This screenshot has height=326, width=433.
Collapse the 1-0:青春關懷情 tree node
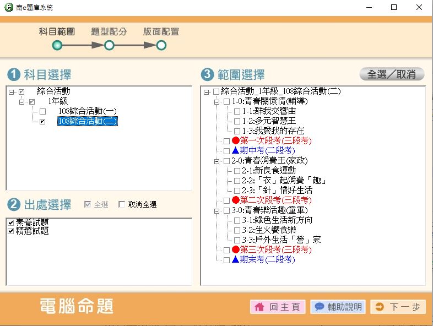(216, 102)
